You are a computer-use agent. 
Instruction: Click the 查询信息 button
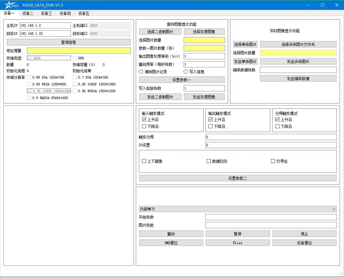tap(68, 42)
